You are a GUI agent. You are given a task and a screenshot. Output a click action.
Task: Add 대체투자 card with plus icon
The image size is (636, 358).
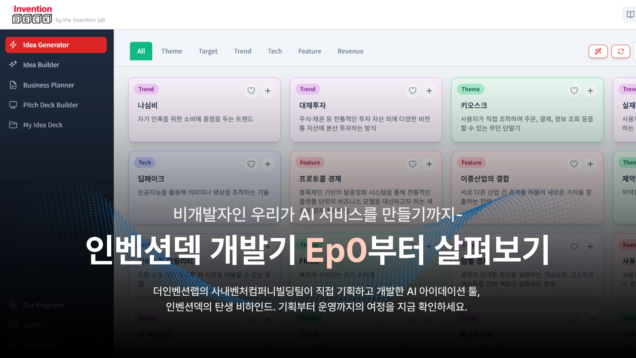[429, 91]
